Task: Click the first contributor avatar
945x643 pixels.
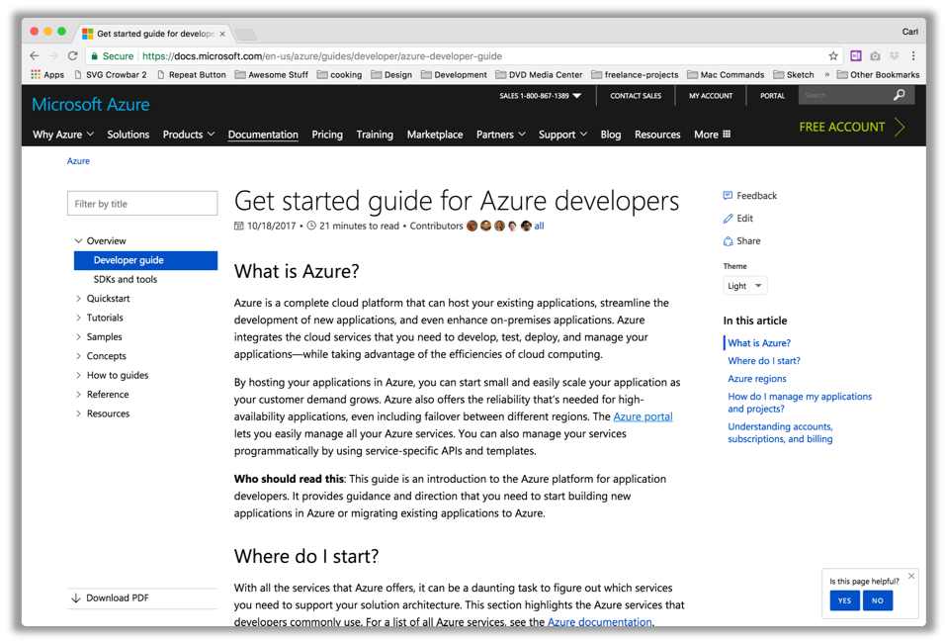Action: coord(472,226)
